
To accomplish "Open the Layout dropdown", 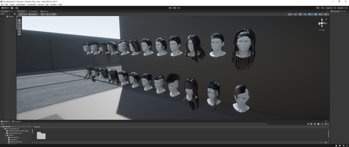I will pyautogui.click(x=342, y=8).
